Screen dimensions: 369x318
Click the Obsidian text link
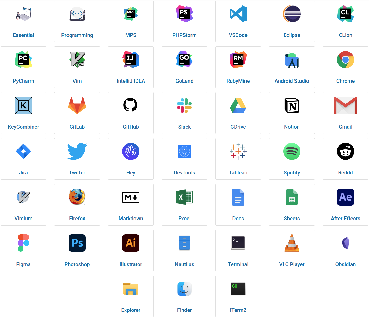(x=346, y=264)
